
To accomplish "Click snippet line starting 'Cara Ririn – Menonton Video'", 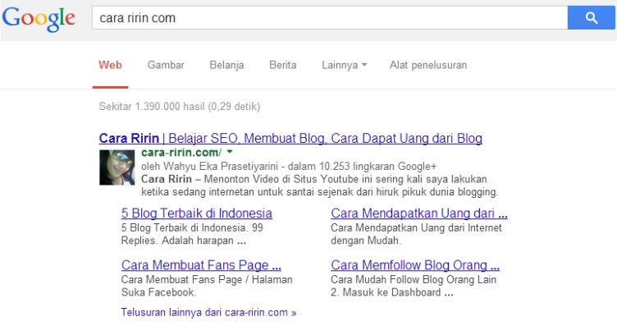I will 314,179.
